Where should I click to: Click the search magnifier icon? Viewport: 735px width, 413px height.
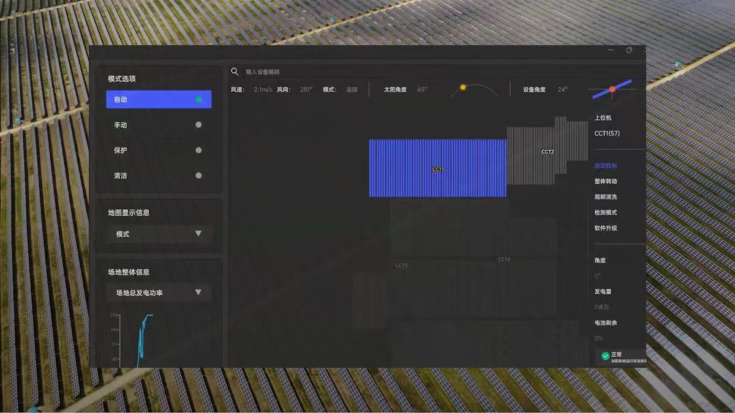(235, 72)
